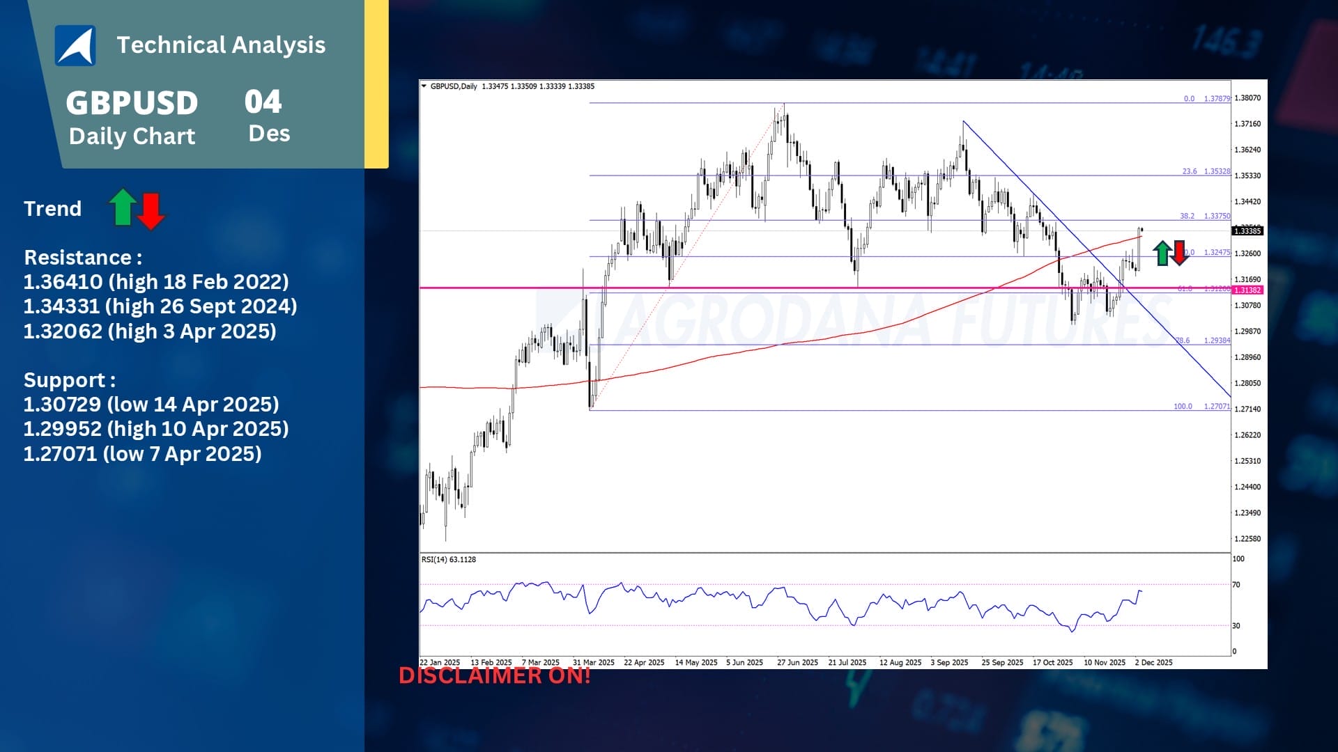
Task: Open the triangle menu beside GBPUSD,Daily
Action: pos(424,86)
